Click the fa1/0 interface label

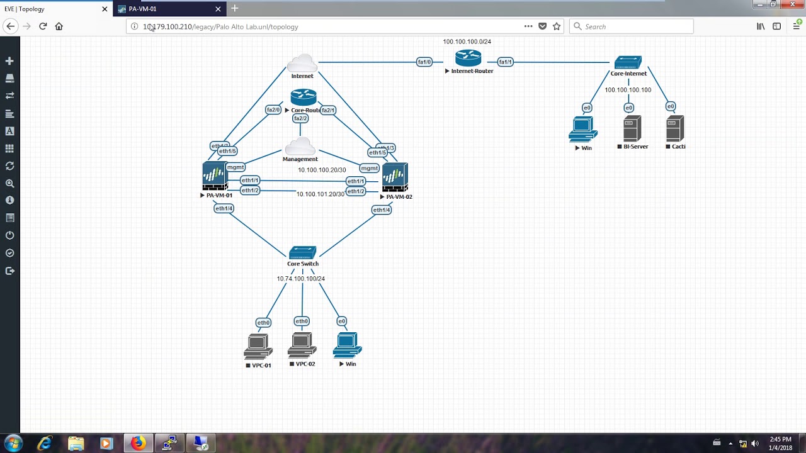[x=424, y=62]
